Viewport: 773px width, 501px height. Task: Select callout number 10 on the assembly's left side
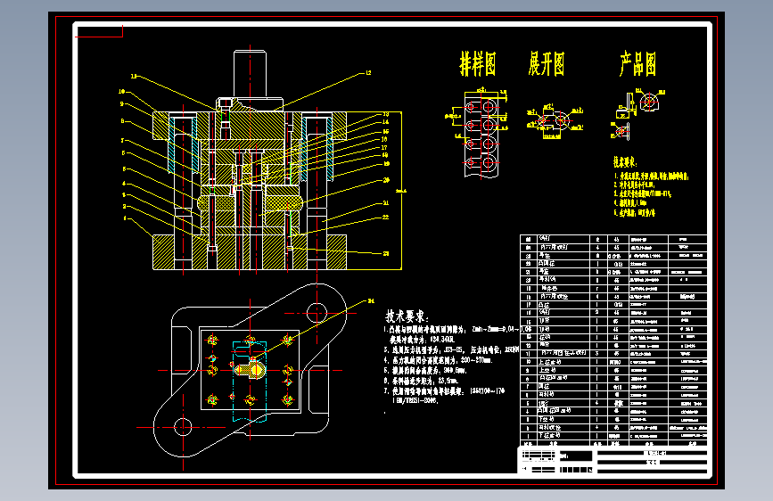pyautogui.click(x=122, y=92)
